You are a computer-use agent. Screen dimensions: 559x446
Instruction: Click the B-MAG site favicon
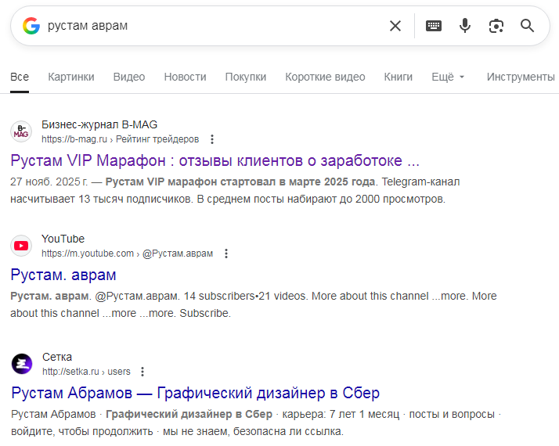pyautogui.click(x=21, y=131)
